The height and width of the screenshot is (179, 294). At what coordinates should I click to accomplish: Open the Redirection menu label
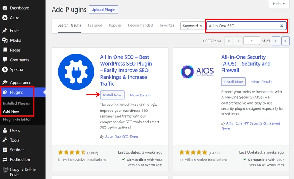[20, 160]
